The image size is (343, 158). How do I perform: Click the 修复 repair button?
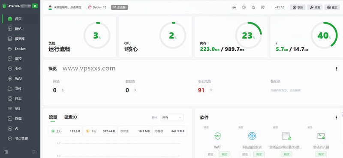(315, 7)
